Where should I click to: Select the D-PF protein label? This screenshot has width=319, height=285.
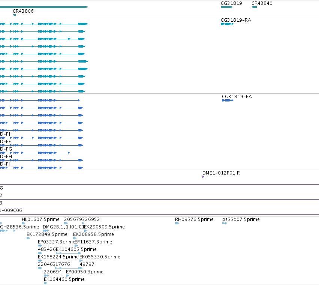tap(5, 142)
